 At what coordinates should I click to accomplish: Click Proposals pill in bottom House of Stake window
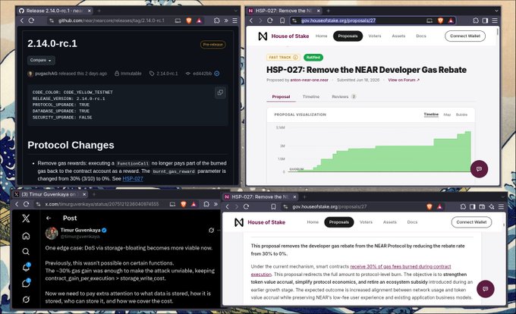[x=339, y=222]
